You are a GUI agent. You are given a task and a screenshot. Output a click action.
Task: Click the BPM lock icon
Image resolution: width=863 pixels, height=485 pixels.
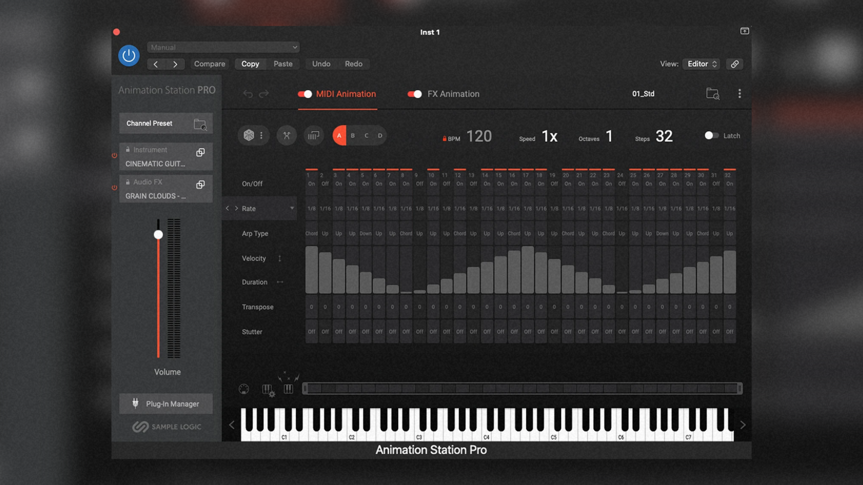coord(445,139)
